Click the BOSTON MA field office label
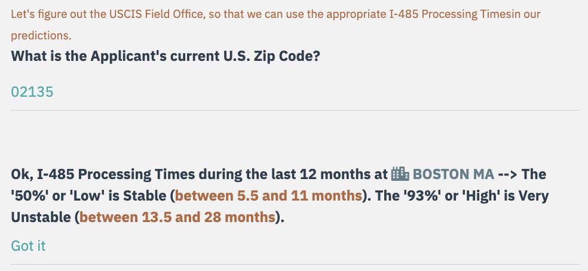The height and width of the screenshot is (271, 588). click(454, 174)
